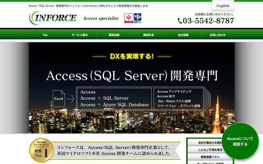Click the phone handset icon
The width and height of the screenshot is (263, 164).
click(180, 21)
